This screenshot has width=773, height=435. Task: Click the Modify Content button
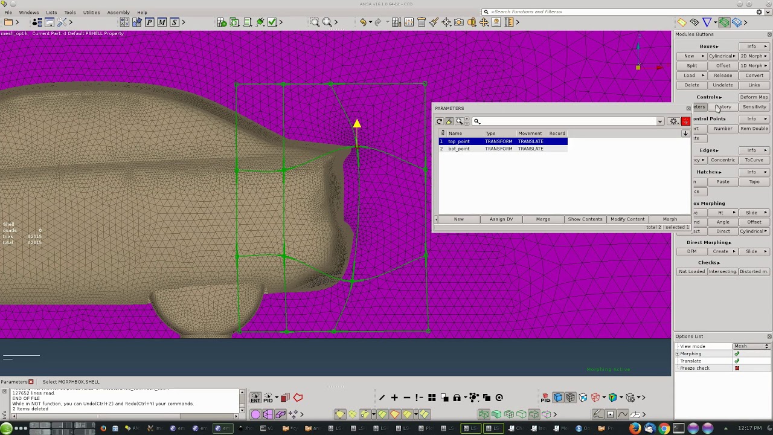(627, 219)
